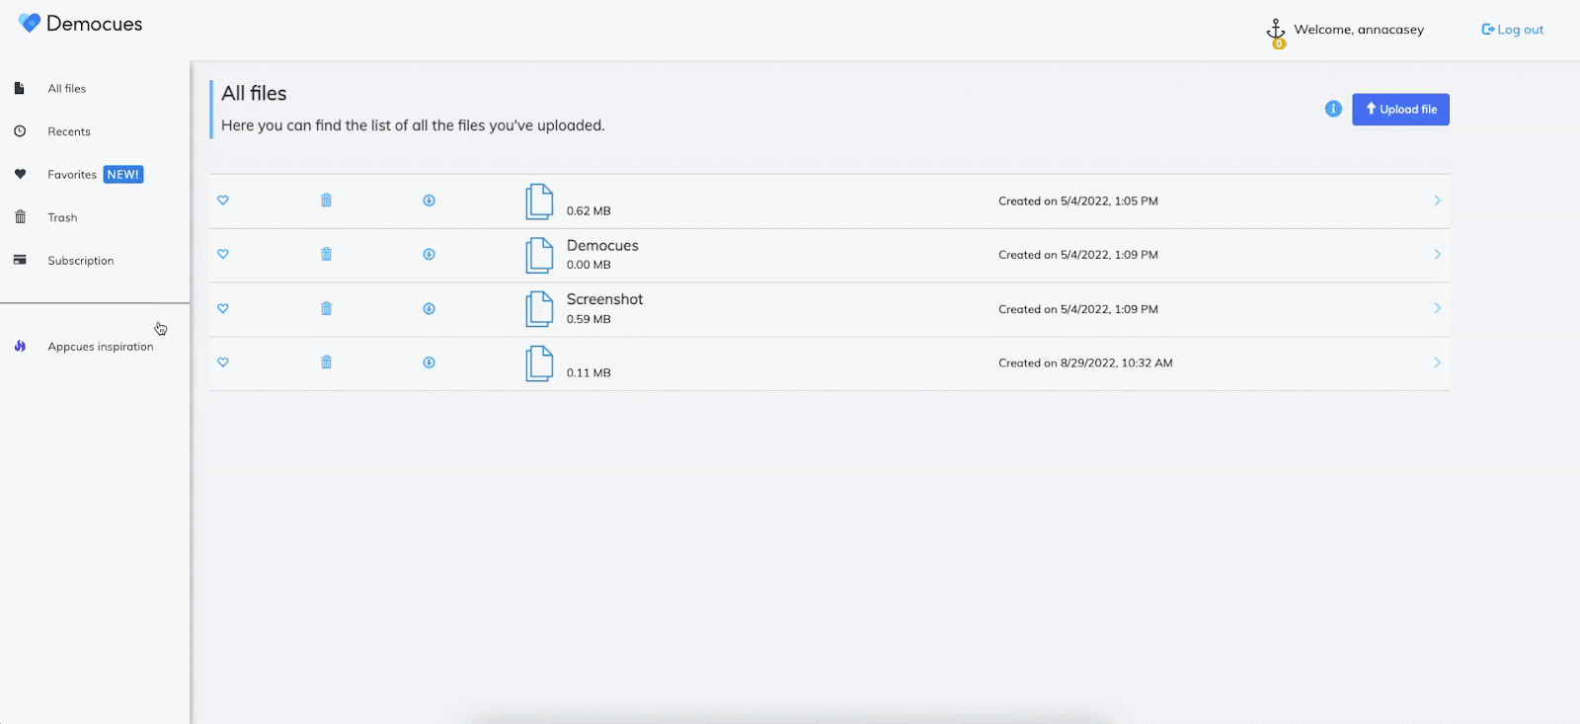Screen dimensions: 1580x724
Task: Click Created on 5/4/2022, 1:05 PM
Action: pyautogui.click(x=1078, y=201)
